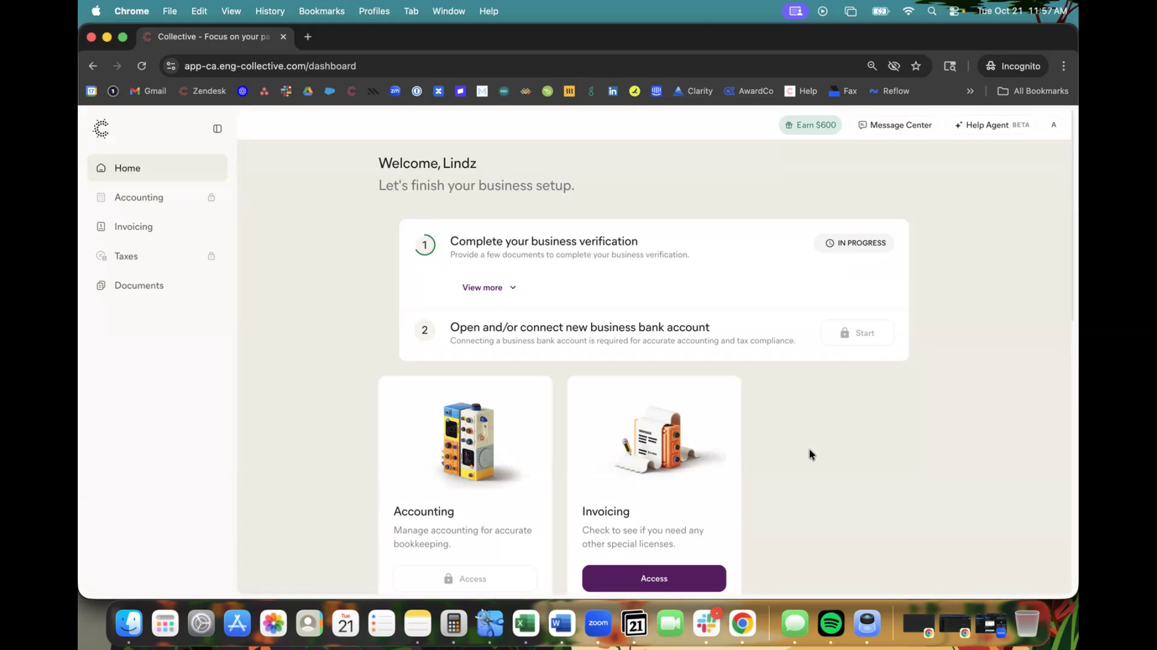The width and height of the screenshot is (1157, 650).
Task: Open the Chrome History menu
Action: point(269,11)
